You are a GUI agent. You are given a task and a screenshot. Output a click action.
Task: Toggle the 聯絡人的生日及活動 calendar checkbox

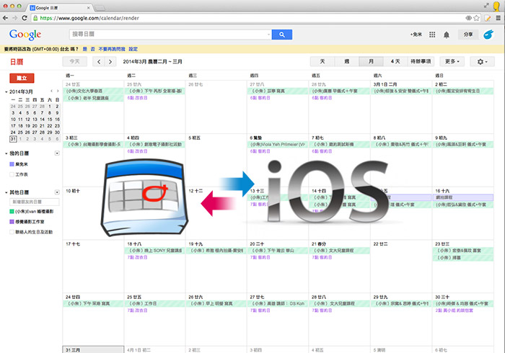pyautogui.click(x=12, y=232)
